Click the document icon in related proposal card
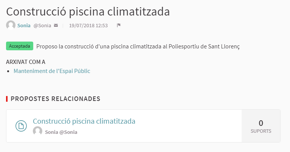 click(x=21, y=126)
